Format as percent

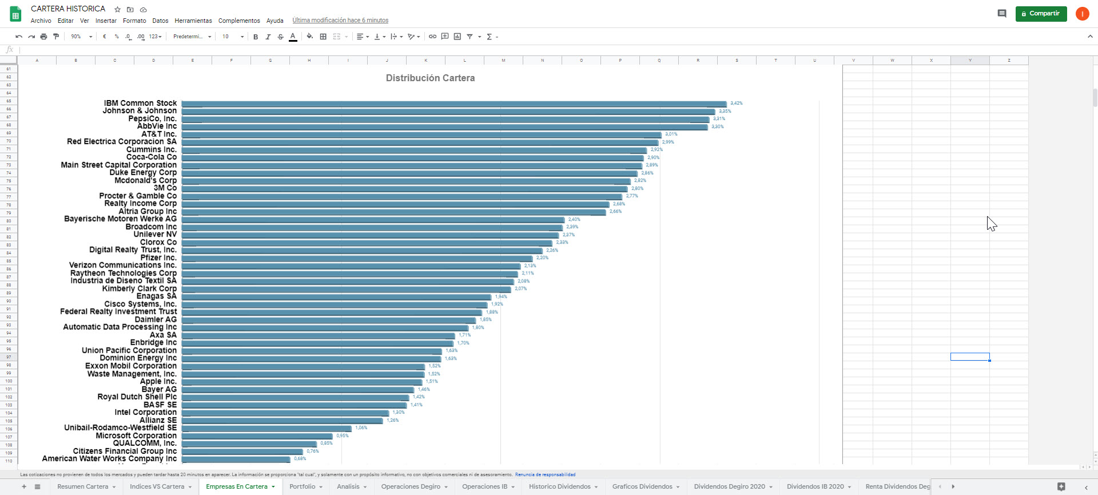tap(117, 37)
